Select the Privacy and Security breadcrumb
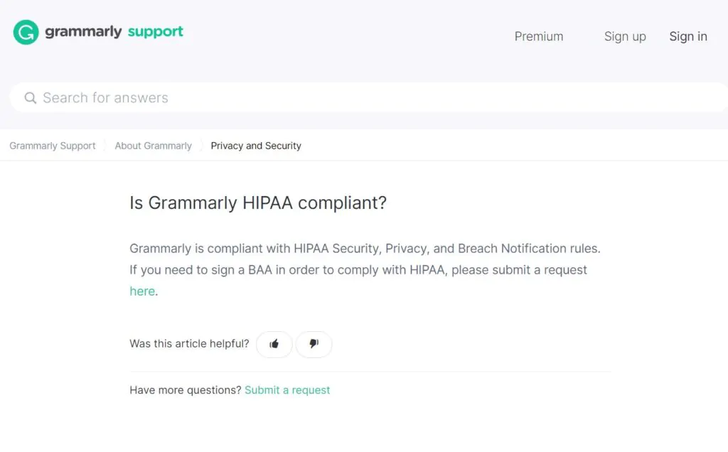The width and height of the screenshot is (728, 452). (x=256, y=146)
